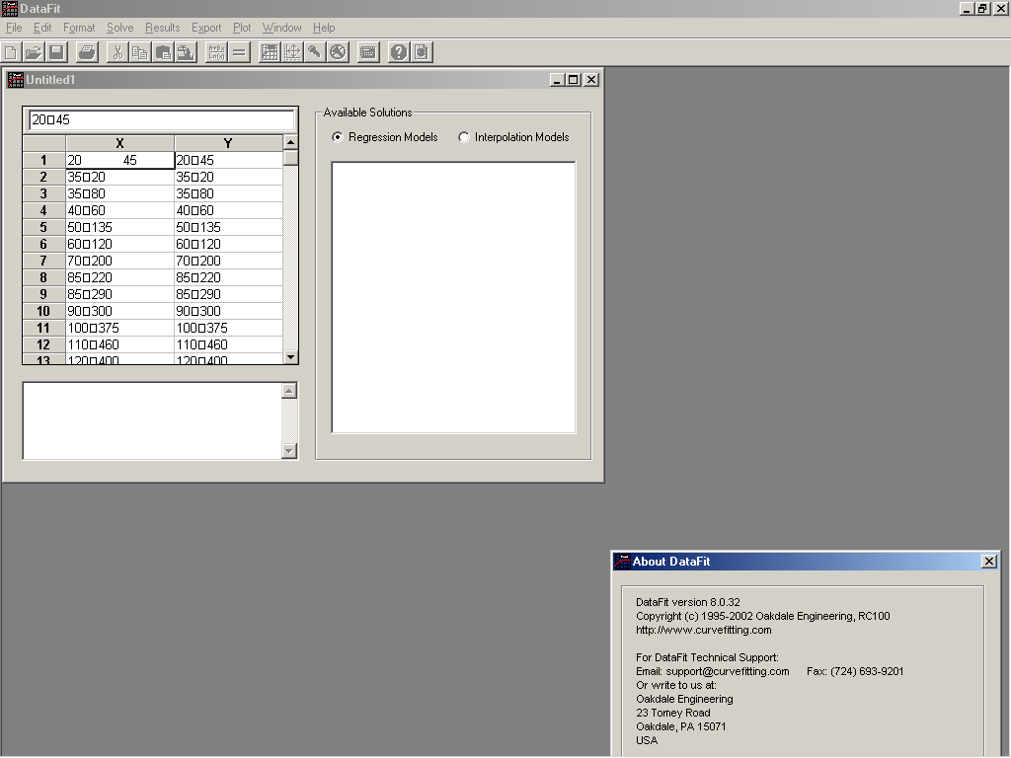Click the DataFit application title bar icon

pyautogui.click(x=9, y=8)
